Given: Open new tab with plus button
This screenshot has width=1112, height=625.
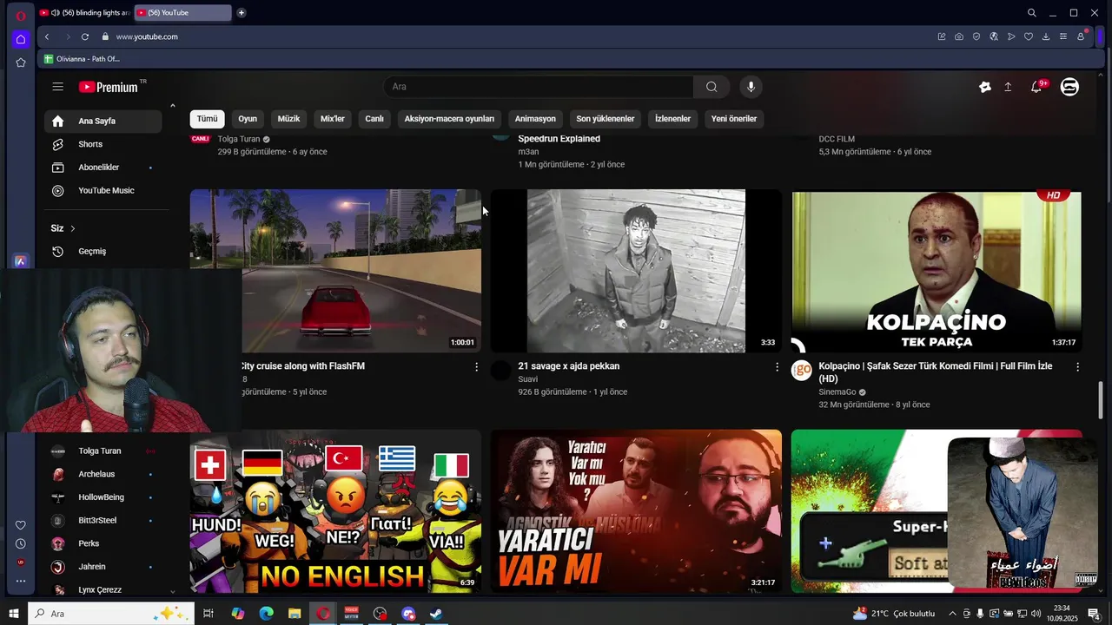Looking at the screenshot, I should [242, 12].
